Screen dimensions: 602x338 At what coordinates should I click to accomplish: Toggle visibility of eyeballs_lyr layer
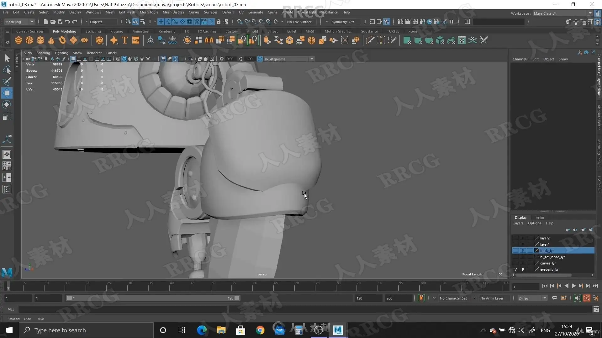click(515, 269)
